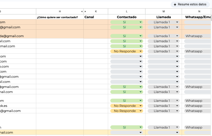Open Whatsapp dropdown in da@gmail.com row
The image size is (212, 136).
[x=197, y=36]
